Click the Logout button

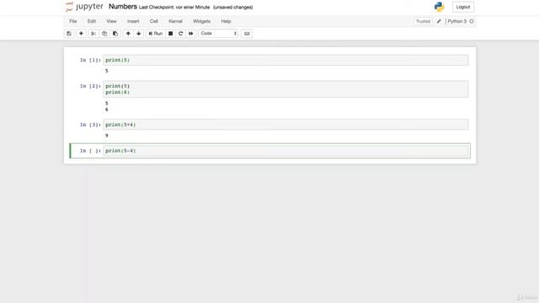[x=463, y=7]
